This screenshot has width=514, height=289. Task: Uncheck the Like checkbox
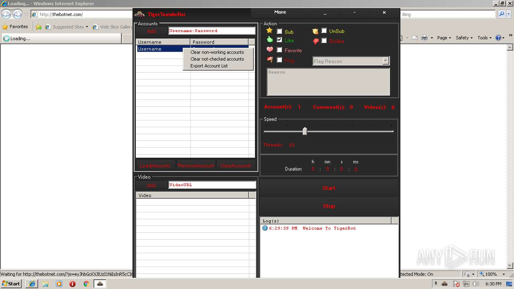279,40
